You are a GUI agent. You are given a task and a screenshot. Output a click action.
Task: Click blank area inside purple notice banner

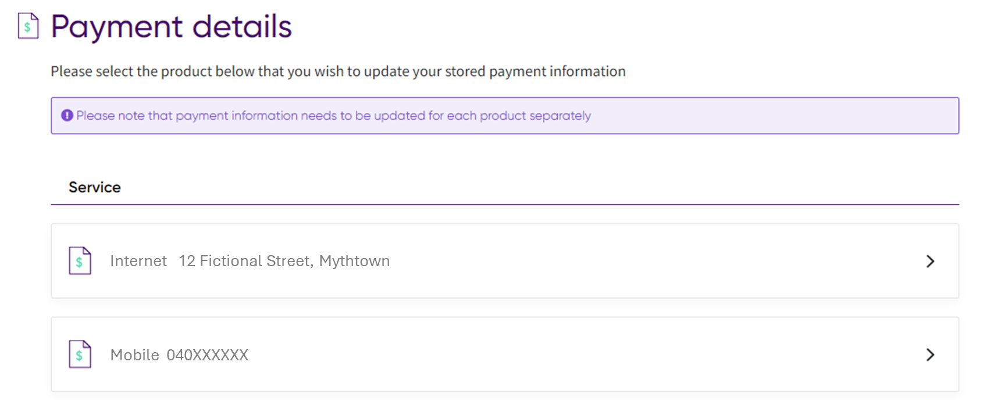click(774, 116)
